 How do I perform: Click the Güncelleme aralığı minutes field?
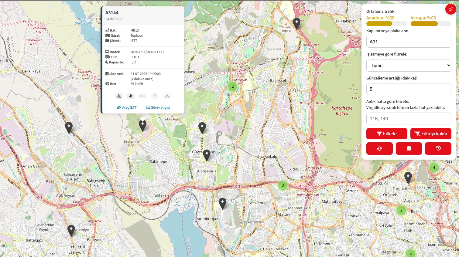pos(409,89)
